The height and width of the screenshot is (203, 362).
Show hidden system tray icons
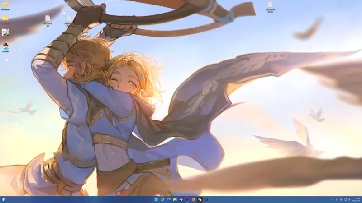point(333,199)
